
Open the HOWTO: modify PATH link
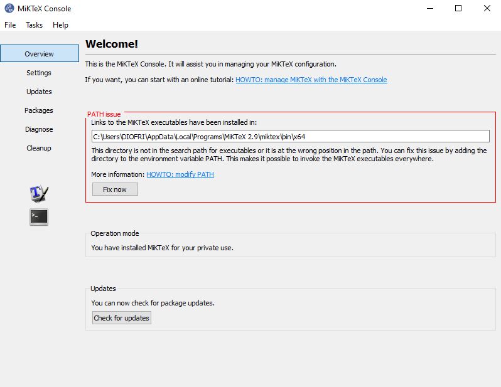pos(180,174)
